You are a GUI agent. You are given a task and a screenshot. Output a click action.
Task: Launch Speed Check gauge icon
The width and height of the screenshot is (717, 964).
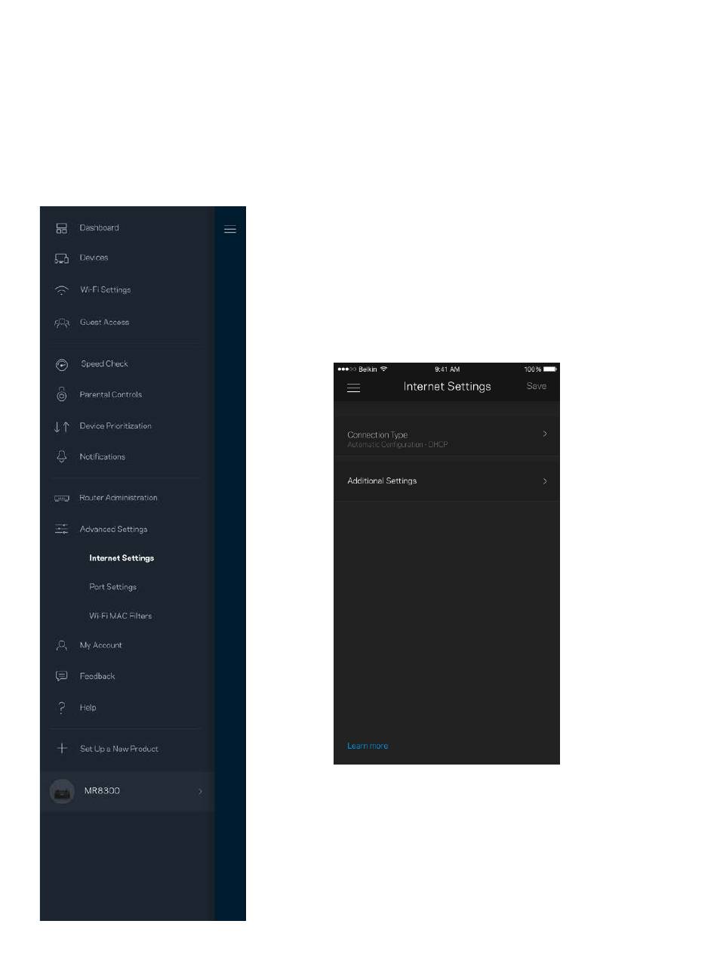coord(62,364)
